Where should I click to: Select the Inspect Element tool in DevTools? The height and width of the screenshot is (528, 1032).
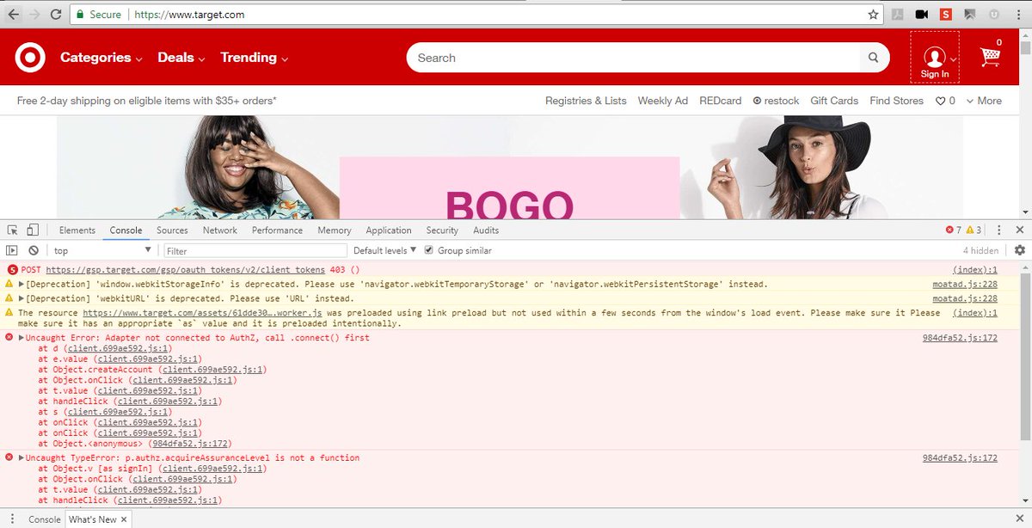[13, 230]
